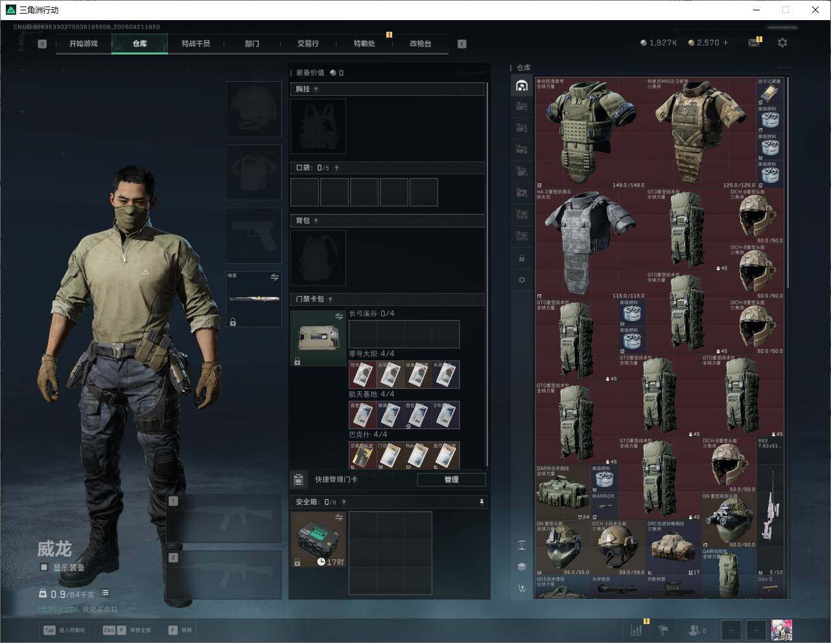Click the 1,927K currency balance
The height and width of the screenshot is (643, 831).
coord(659,43)
